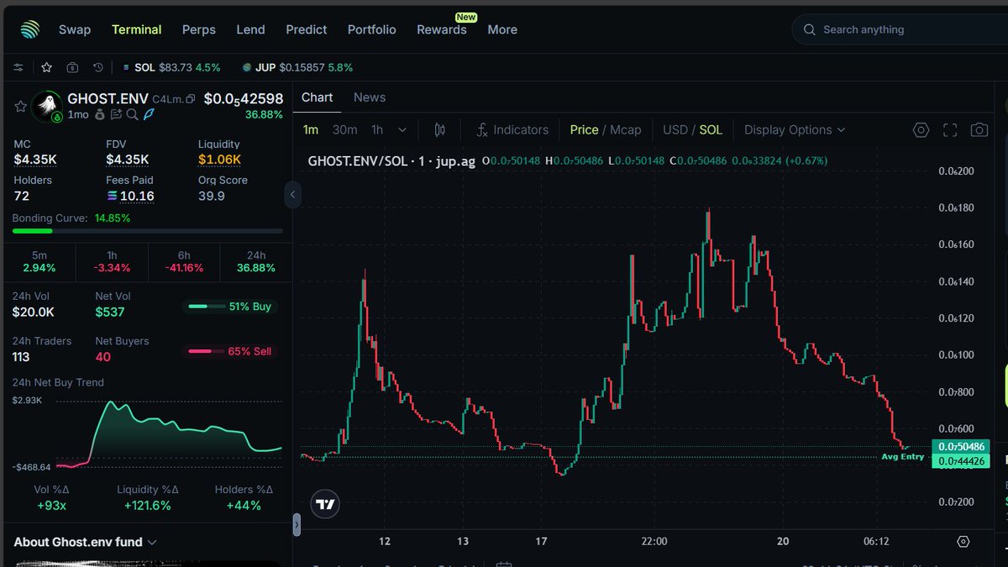Open the filter settings sliders icon
The height and width of the screenshot is (567, 1008).
click(x=18, y=67)
